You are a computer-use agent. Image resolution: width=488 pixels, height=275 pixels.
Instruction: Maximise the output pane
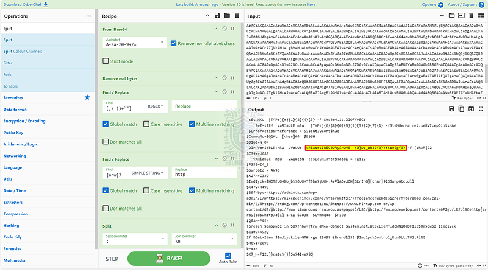click(x=481, y=109)
